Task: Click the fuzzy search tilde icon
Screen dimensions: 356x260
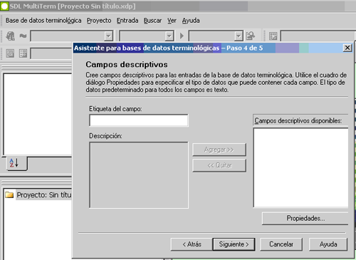Action: (x=23, y=36)
